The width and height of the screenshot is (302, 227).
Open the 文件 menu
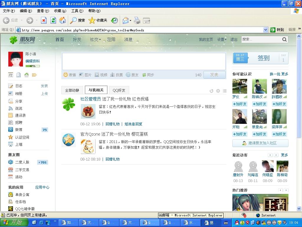(9, 11)
